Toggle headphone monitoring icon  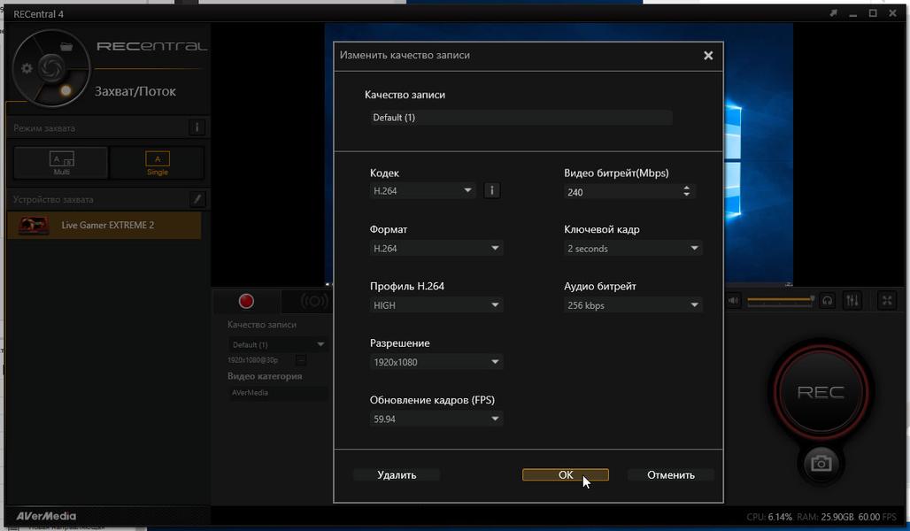(827, 300)
